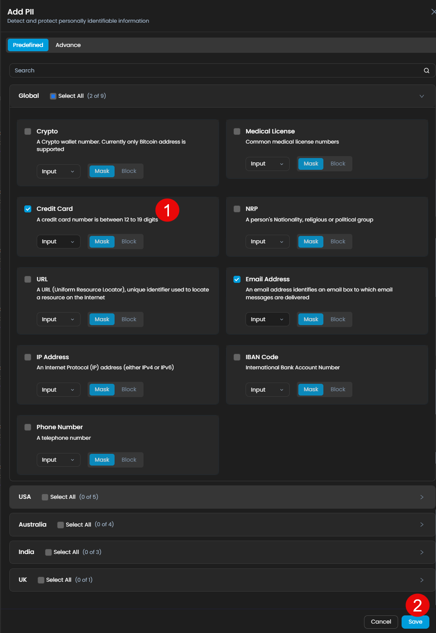Open Email Address Input dropdown
The image size is (436, 633).
(267, 319)
